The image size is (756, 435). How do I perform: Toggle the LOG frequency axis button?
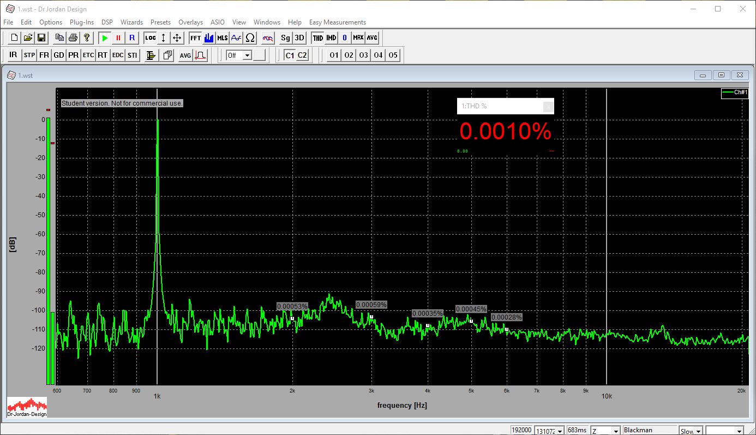150,38
